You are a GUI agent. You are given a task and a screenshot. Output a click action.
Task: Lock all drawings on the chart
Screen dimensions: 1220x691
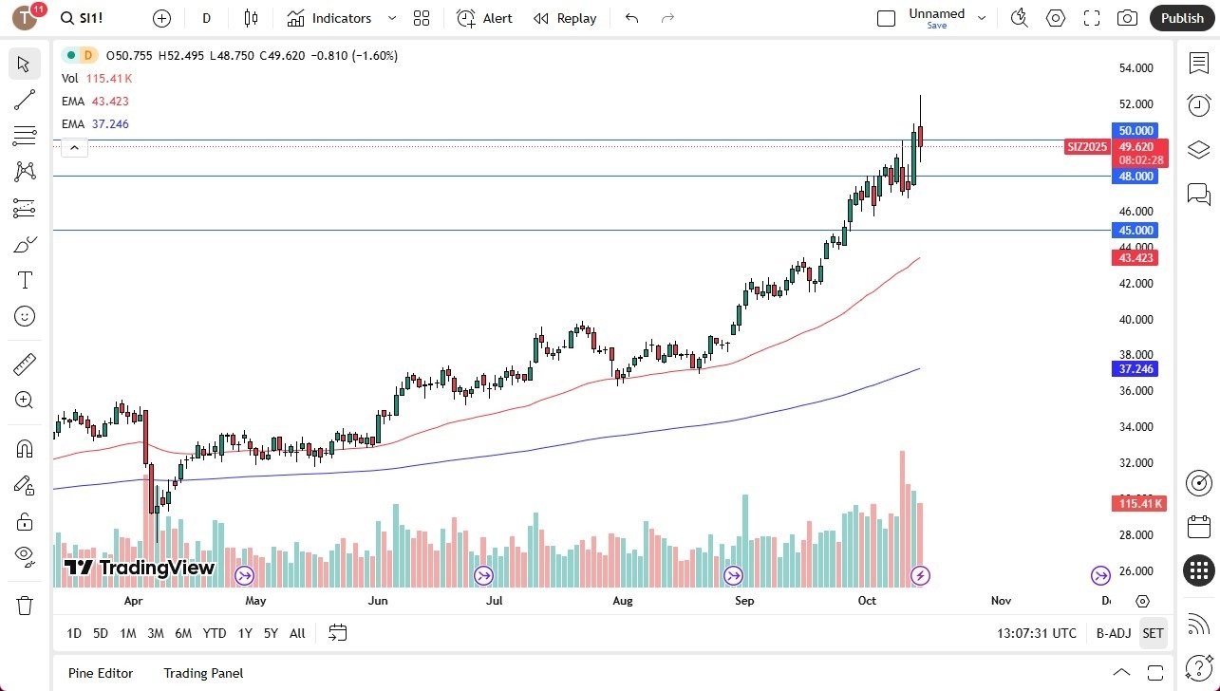[24, 521]
